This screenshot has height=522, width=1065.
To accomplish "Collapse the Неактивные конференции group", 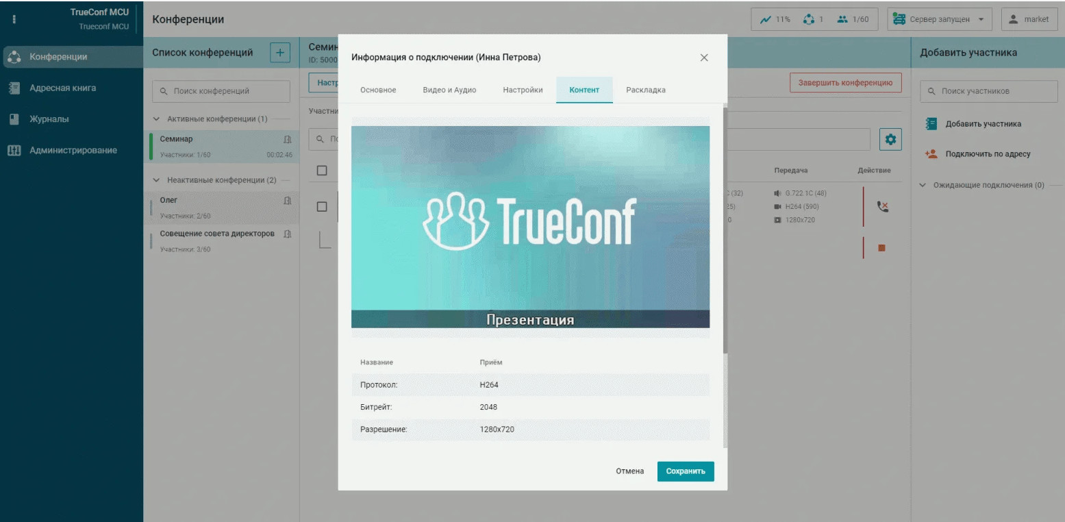I will [x=156, y=180].
